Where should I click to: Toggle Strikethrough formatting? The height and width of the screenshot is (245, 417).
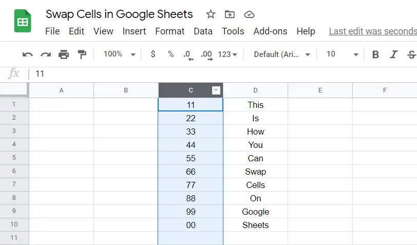tap(411, 54)
